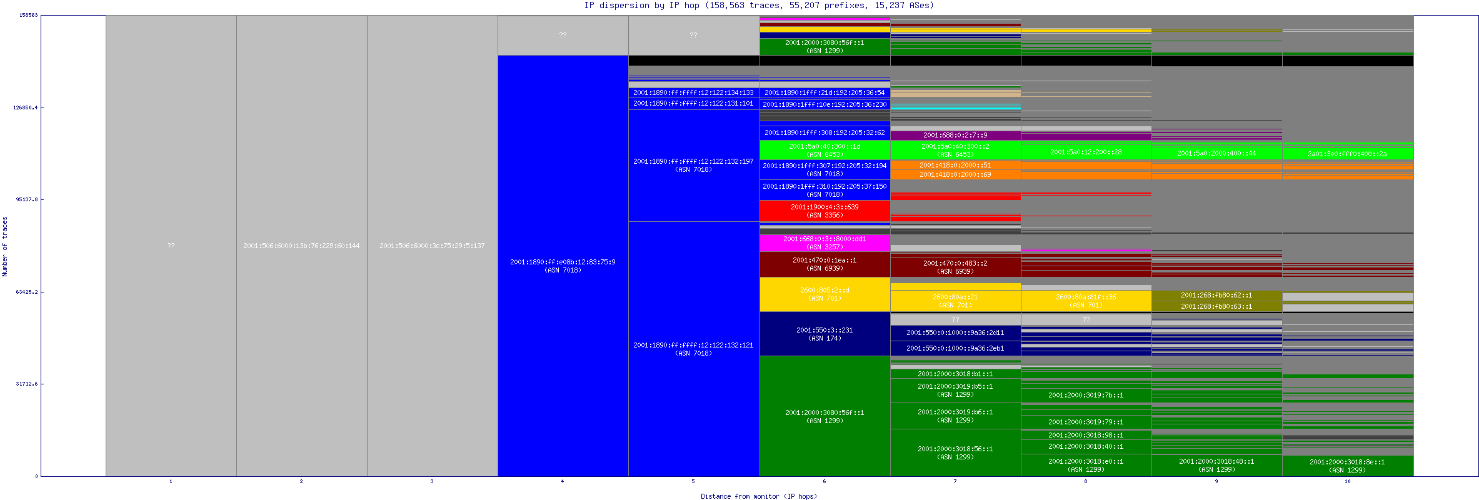This screenshot has height=500, width=1479.
Task: Click the 95137.8 y-axis tick value
Action: click(x=27, y=199)
